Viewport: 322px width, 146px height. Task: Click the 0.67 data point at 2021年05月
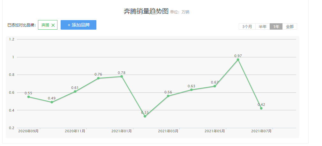[x=215, y=86]
